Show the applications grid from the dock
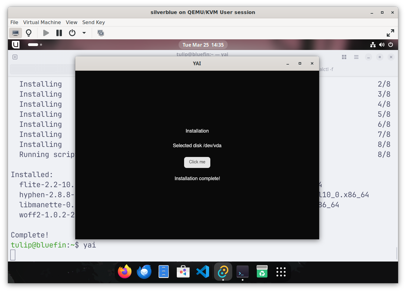Viewport: 406px width, 292px height. (x=281, y=272)
